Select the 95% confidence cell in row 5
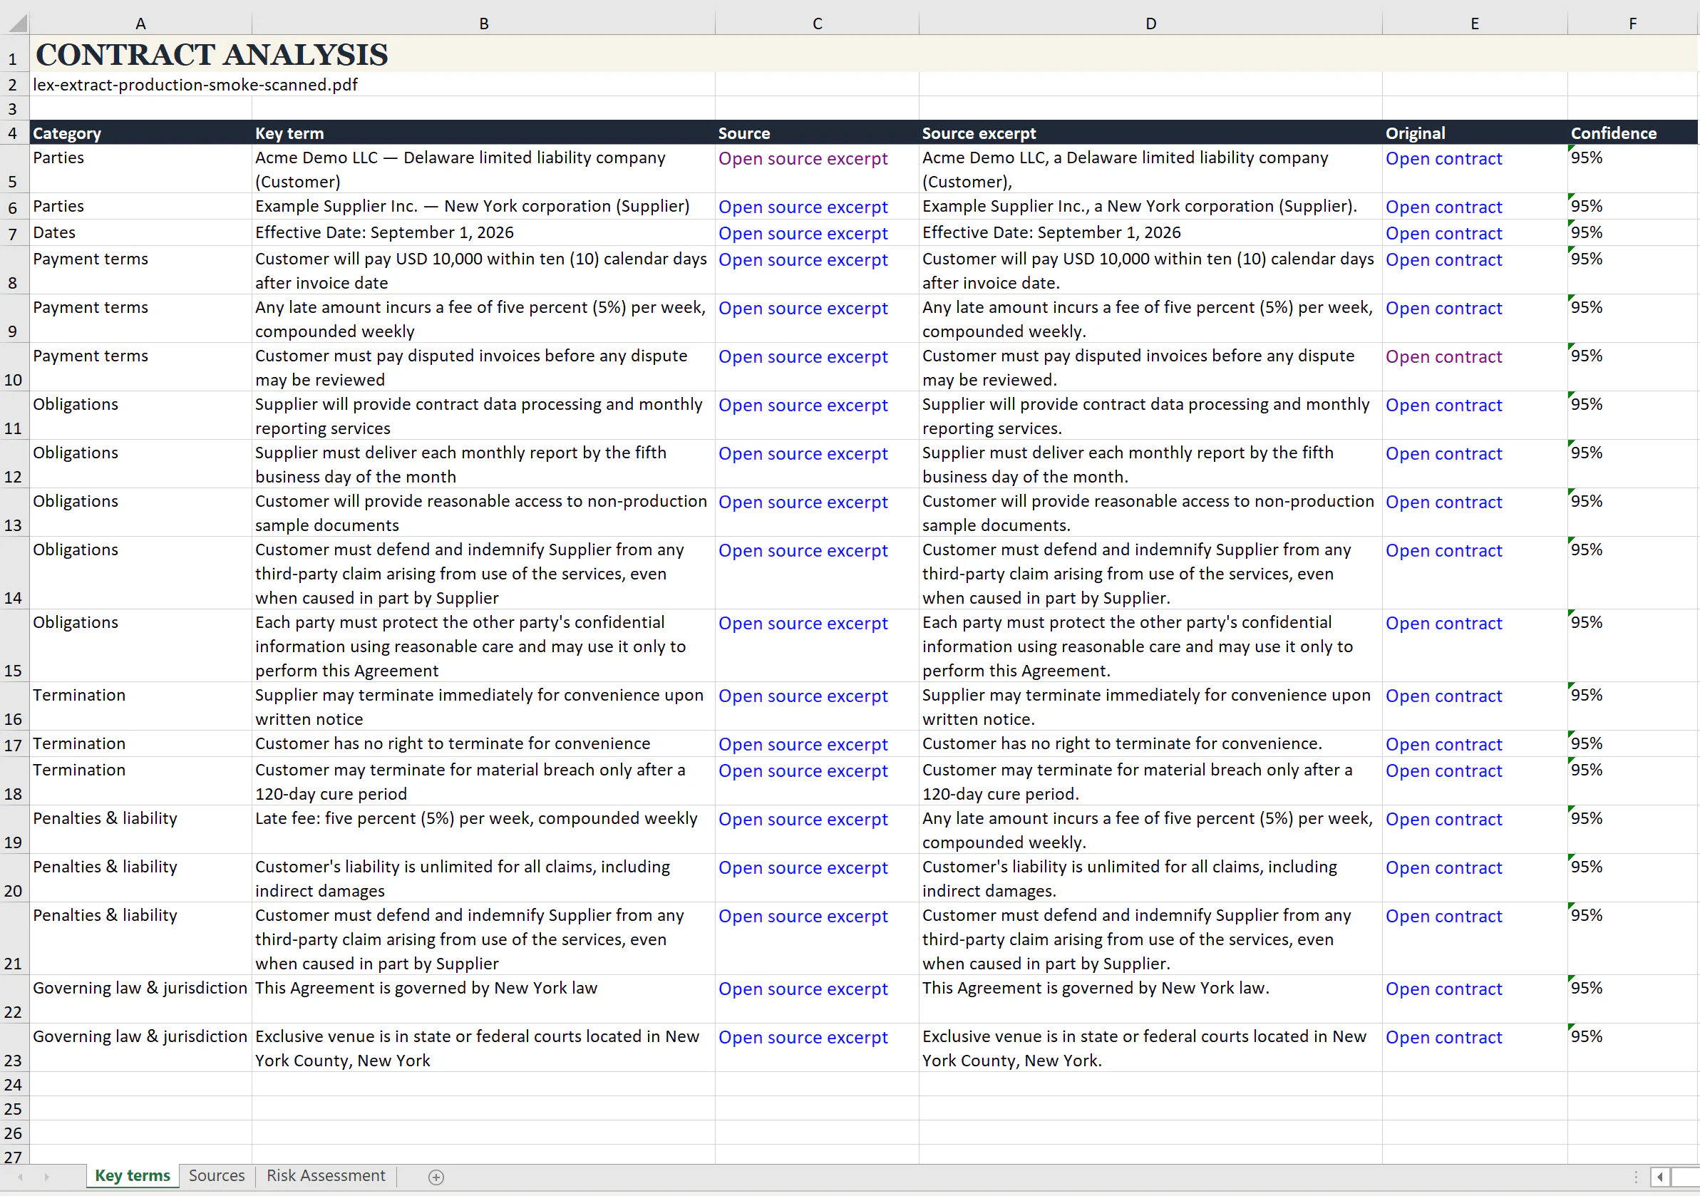The width and height of the screenshot is (1700, 1196). [1632, 169]
